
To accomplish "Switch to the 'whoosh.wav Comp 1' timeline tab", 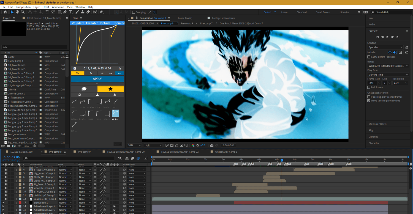I will (x=226, y=152).
